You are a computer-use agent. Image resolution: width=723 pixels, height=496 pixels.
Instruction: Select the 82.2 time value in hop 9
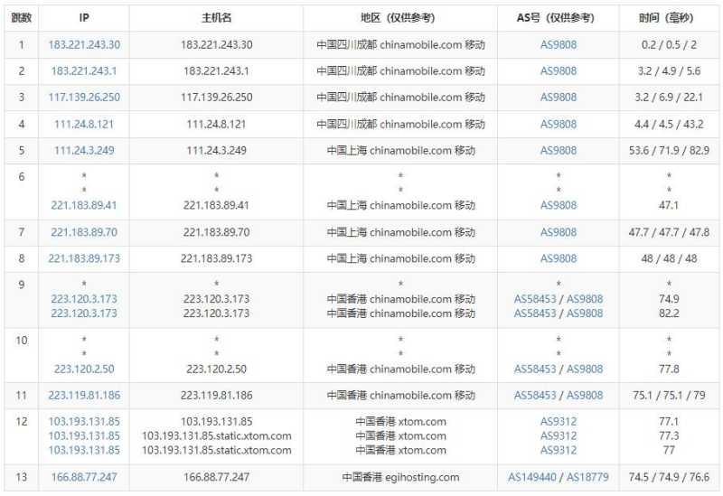(669, 313)
